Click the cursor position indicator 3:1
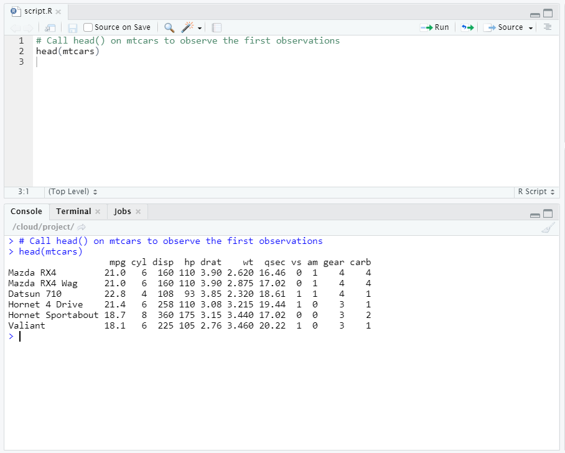The image size is (565, 453). pyautogui.click(x=24, y=192)
